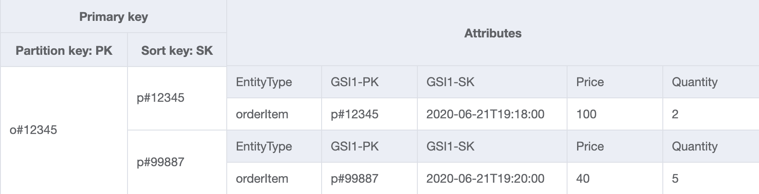
Task: Select the Quantity value 5
Action: (675, 178)
